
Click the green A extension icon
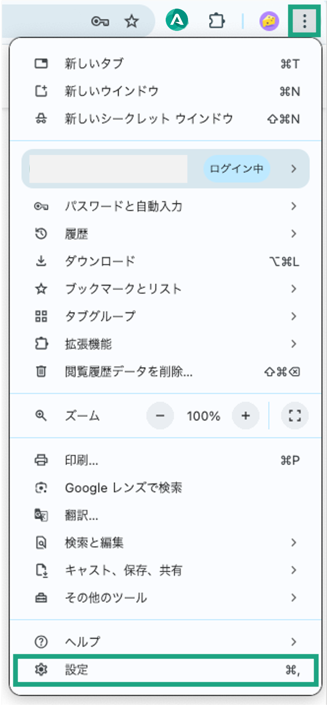click(x=177, y=20)
